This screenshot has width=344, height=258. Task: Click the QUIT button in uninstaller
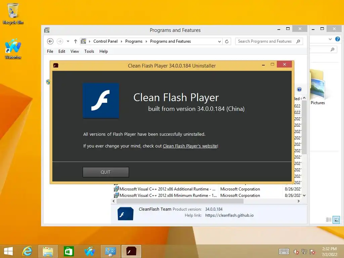(x=105, y=172)
